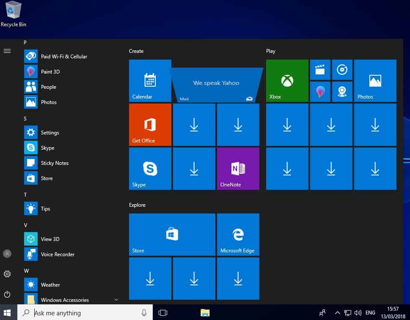Click the Settings gear in the Start rail
Viewport: 410px width, 320px height.
7,274
